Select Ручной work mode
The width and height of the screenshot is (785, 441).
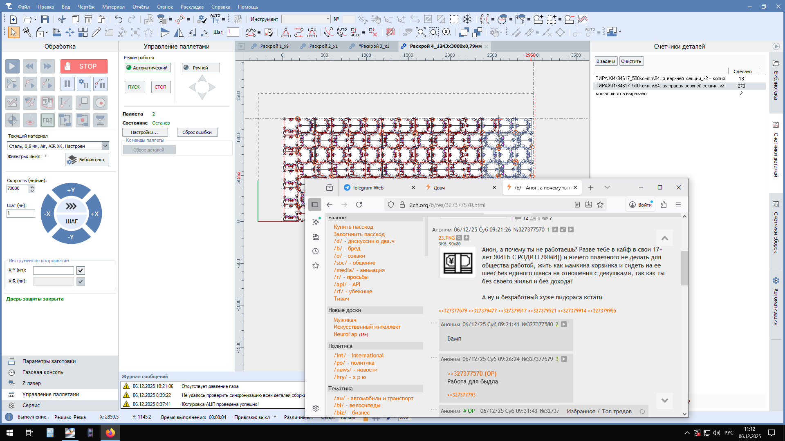point(200,68)
